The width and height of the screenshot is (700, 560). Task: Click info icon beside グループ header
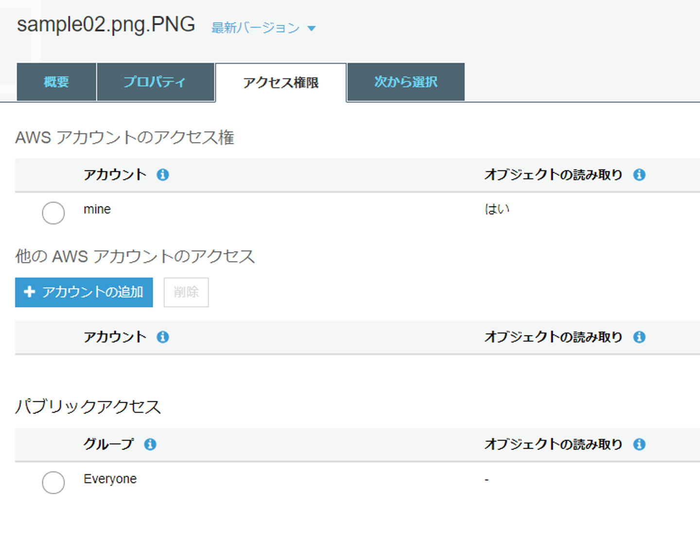pyautogui.click(x=150, y=444)
